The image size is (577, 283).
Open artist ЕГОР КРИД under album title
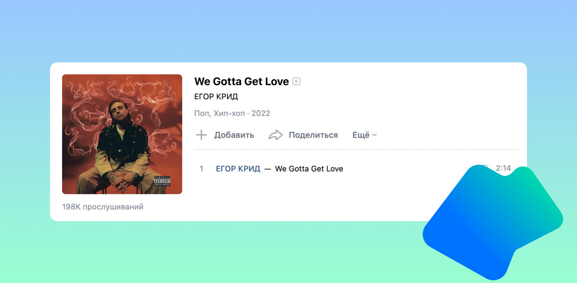(x=216, y=97)
